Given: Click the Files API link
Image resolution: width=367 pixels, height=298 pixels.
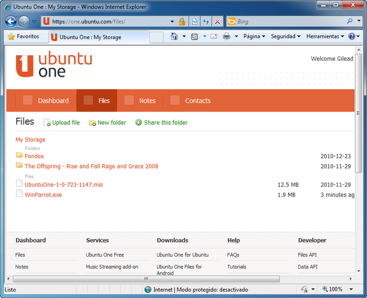Looking at the screenshot, I should (308, 255).
